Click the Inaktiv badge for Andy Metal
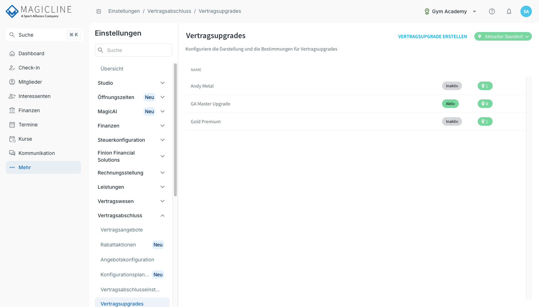539x307 pixels. tap(452, 86)
